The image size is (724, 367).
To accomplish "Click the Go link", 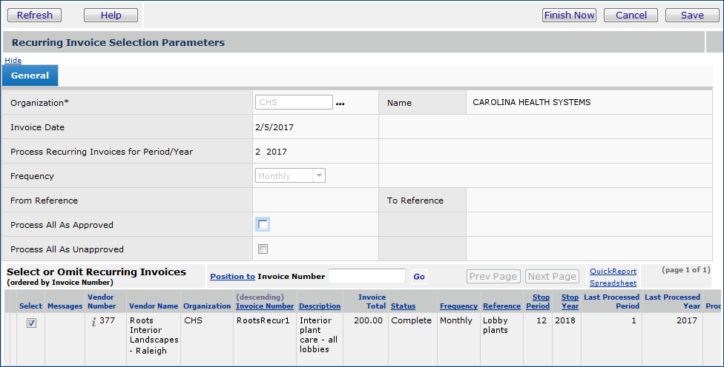I will click(x=419, y=277).
